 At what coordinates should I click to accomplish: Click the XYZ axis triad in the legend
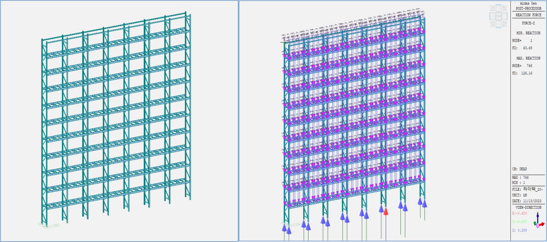pyautogui.click(x=539, y=221)
